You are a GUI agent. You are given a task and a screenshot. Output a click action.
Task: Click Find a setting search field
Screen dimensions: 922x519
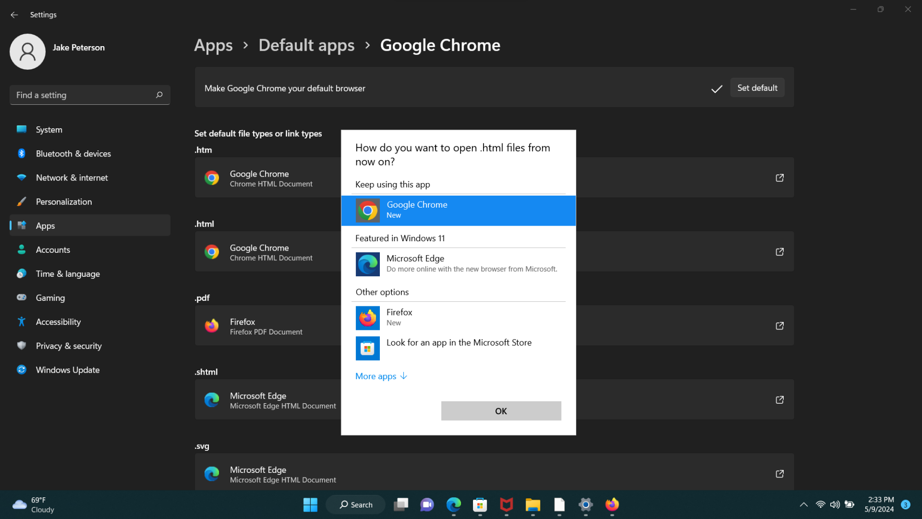(89, 95)
